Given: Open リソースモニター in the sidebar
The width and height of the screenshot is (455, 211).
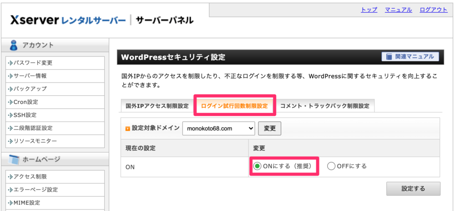Looking at the screenshot, I should 55,141.
